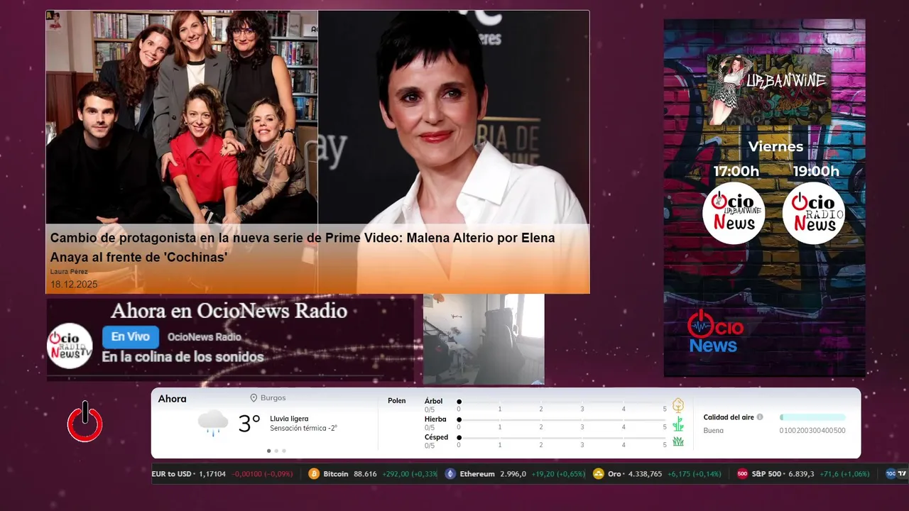This screenshot has width=909, height=511.
Task: Click the OcioRadio NewsTV round logo
Action: 70,346
